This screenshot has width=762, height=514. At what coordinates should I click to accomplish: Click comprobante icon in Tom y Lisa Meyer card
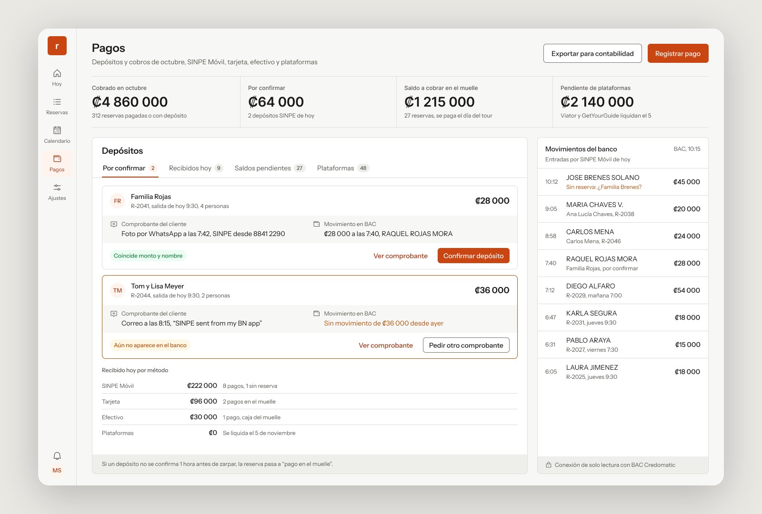click(114, 314)
